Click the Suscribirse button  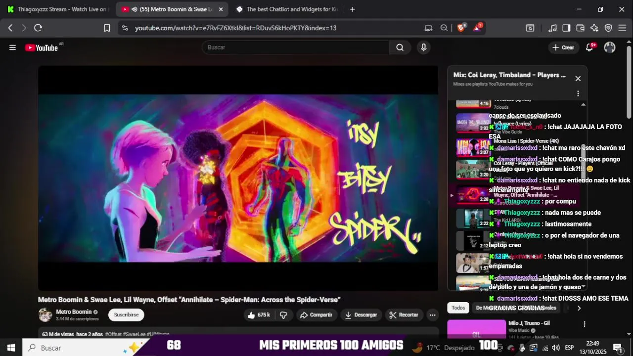(126, 315)
